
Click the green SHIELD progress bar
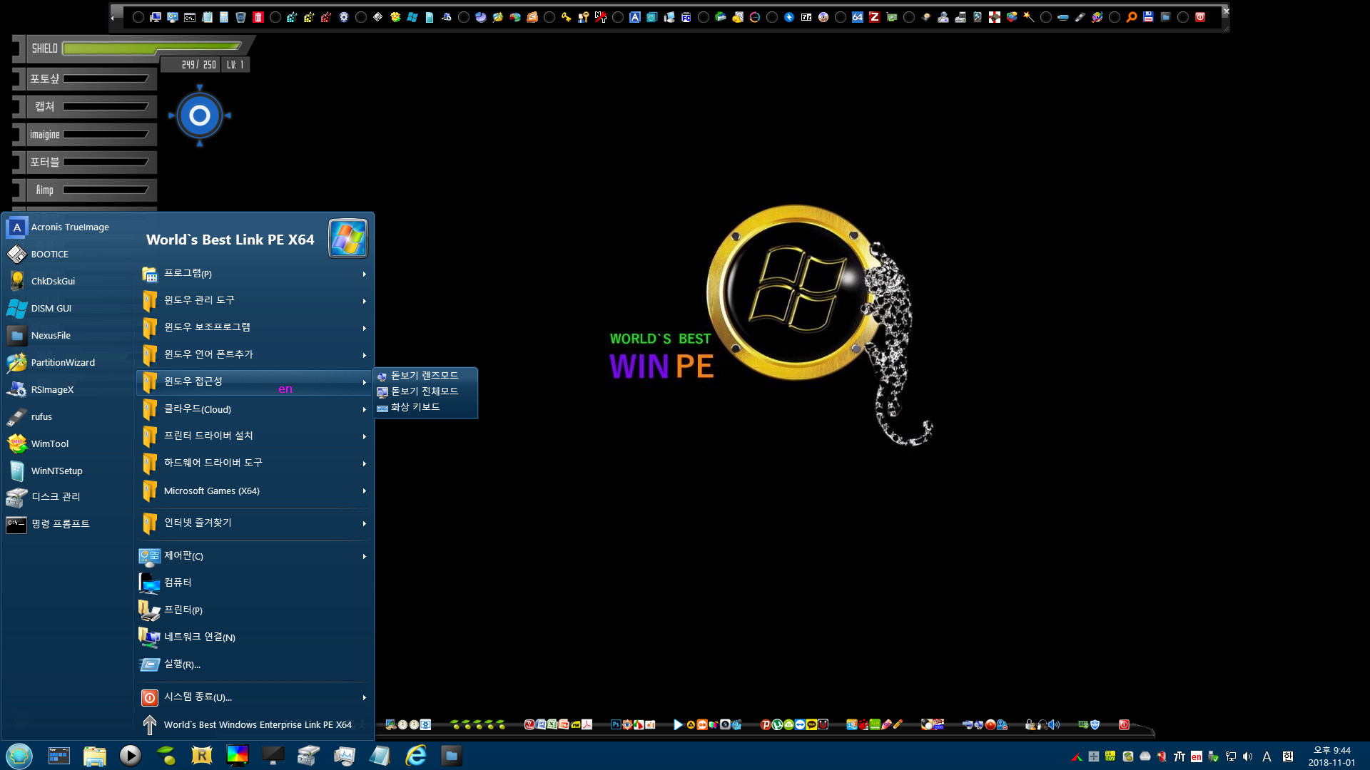[152, 48]
